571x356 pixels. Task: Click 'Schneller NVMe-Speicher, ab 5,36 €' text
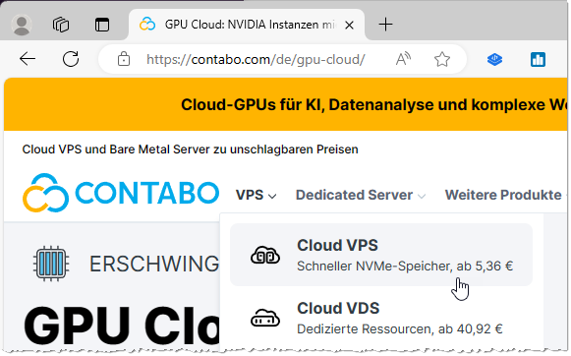tap(405, 266)
